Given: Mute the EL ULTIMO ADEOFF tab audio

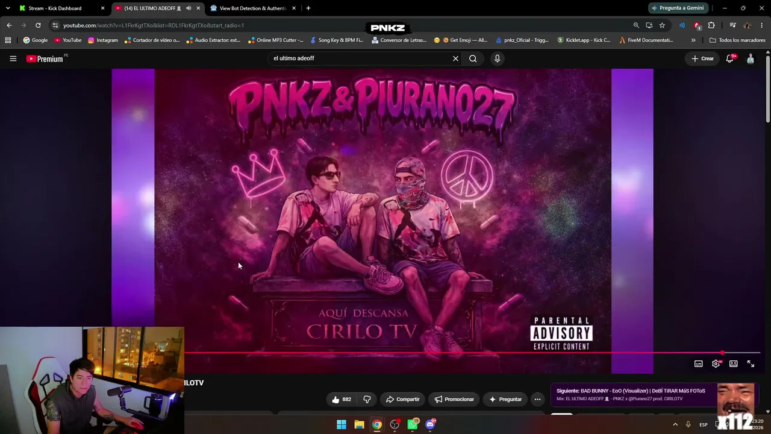Looking at the screenshot, I should (x=189, y=8).
